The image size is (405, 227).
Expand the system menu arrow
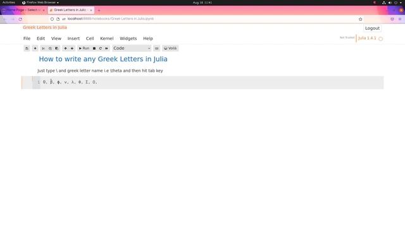(401, 3)
